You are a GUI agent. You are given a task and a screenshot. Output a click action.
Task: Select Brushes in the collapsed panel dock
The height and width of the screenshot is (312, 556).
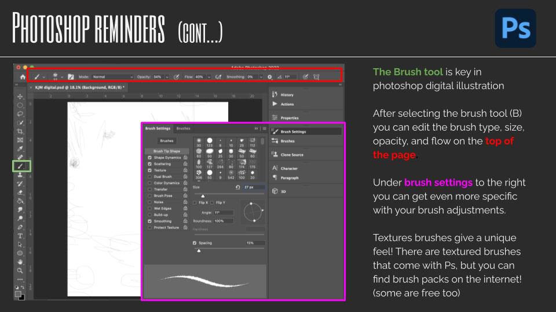(287, 141)
